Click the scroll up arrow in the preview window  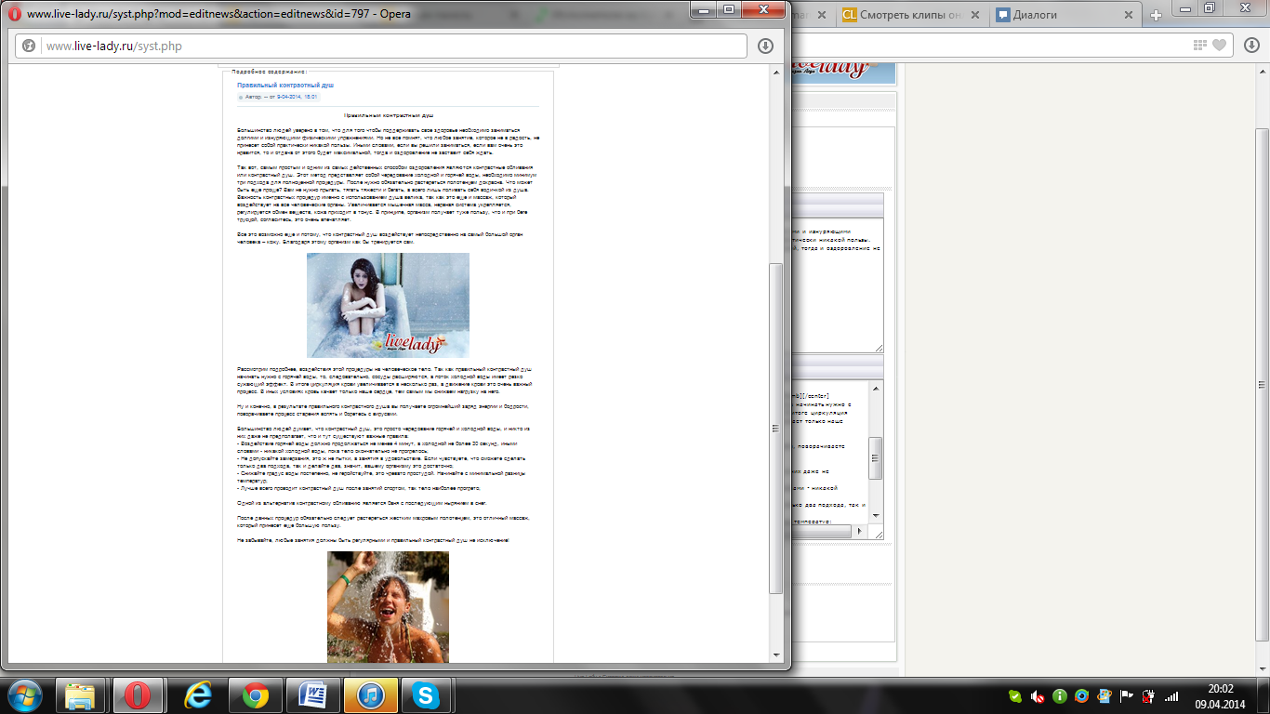click(776, 72)
